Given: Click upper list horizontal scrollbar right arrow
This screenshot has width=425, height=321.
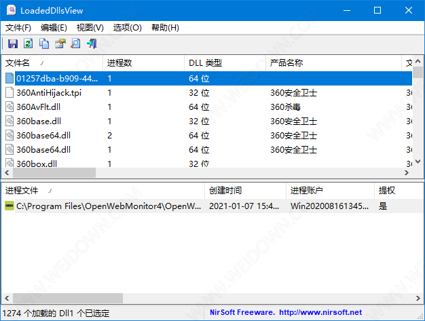Looking at the screenshot, I should pos(406,172).
